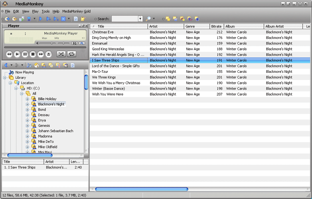Click the Play Next toolbar icon with down arrow

click(x=48, y=19)
